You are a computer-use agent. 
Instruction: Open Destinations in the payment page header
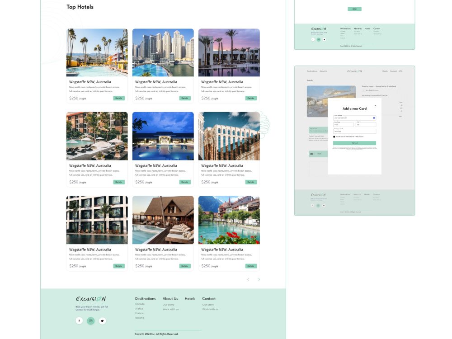(x=312, y=71)
